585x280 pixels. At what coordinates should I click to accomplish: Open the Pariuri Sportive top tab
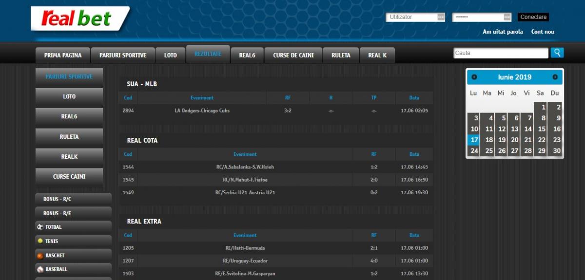pyautogui.click(x=123, y=55)
